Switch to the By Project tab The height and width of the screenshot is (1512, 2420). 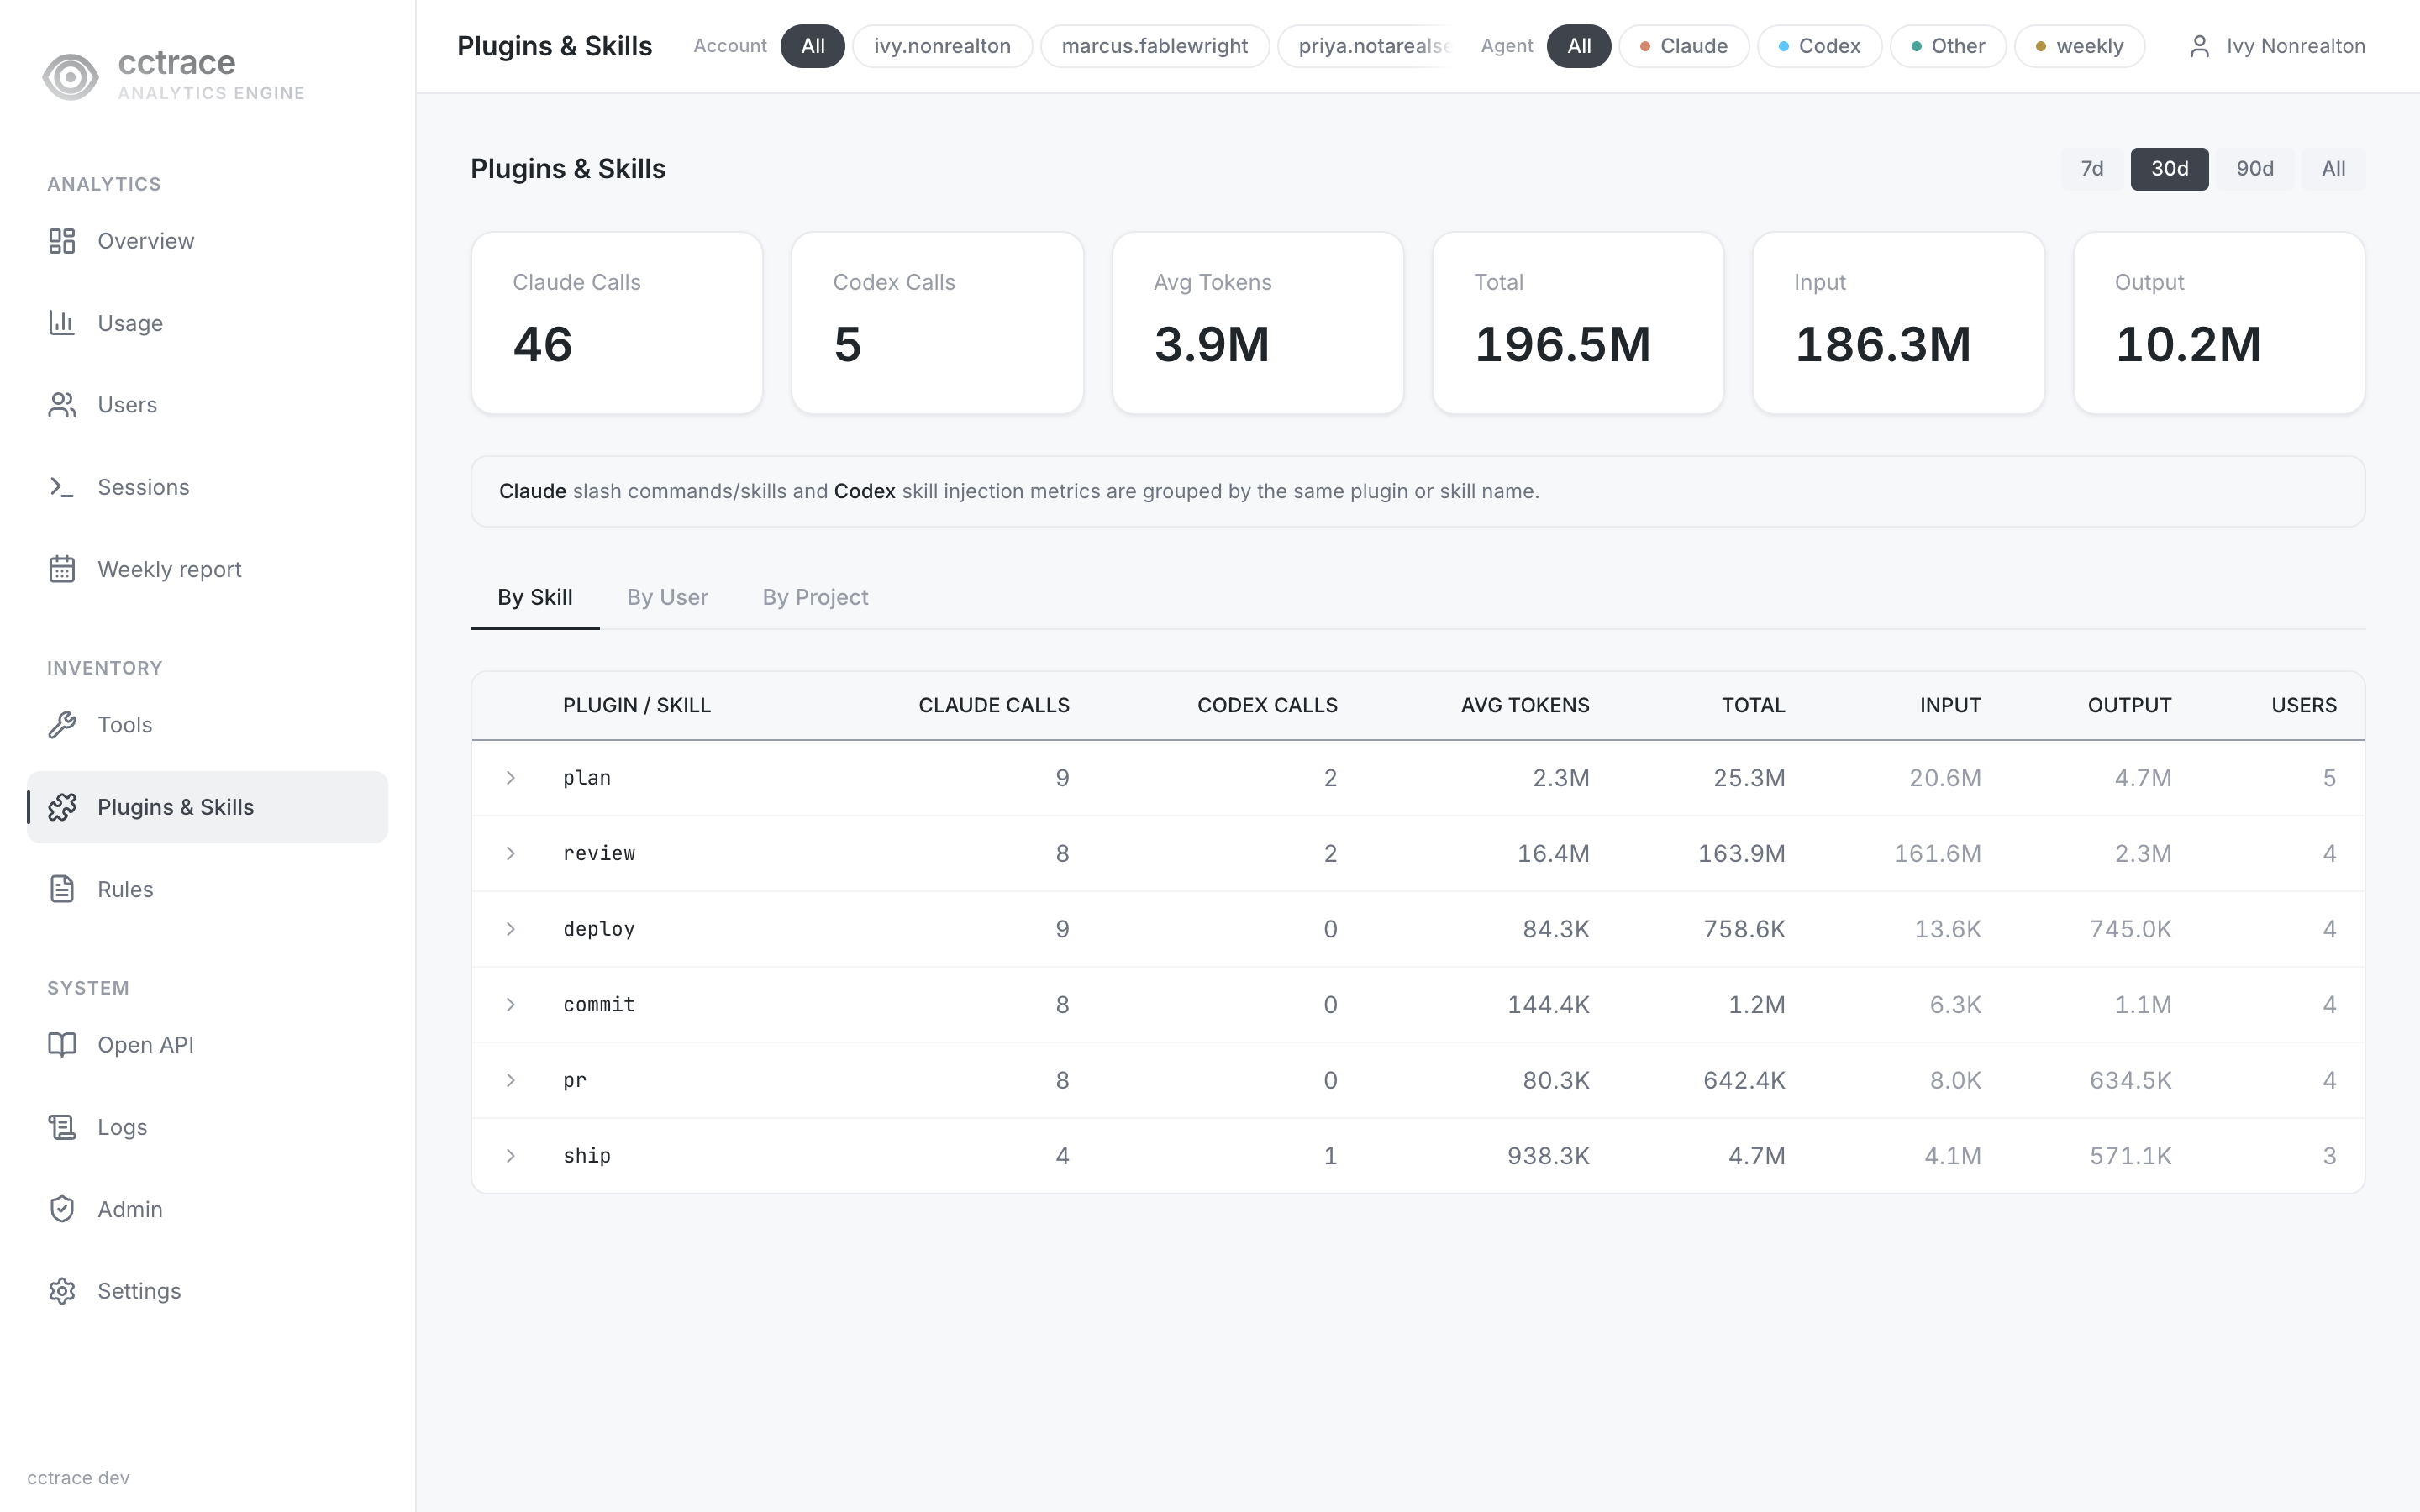click(815, 598)
